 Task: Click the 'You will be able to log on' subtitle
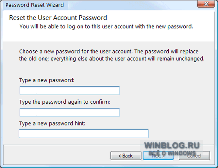point(106,26)
